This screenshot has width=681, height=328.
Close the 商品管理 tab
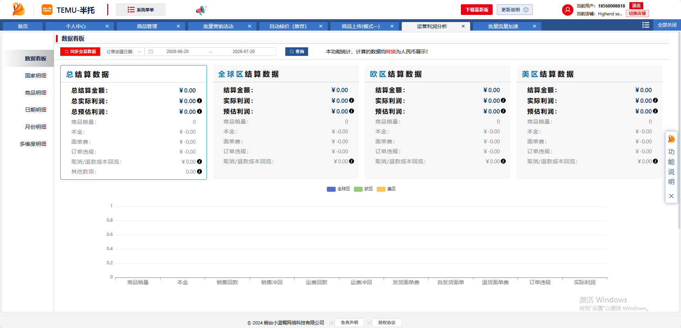click(x=178, y=26)
